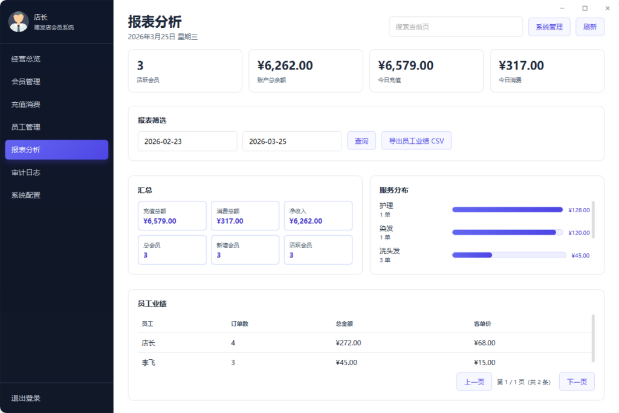Click the 护理 service progress bar
The image size is (619, 413).
[x=508, y=209]
